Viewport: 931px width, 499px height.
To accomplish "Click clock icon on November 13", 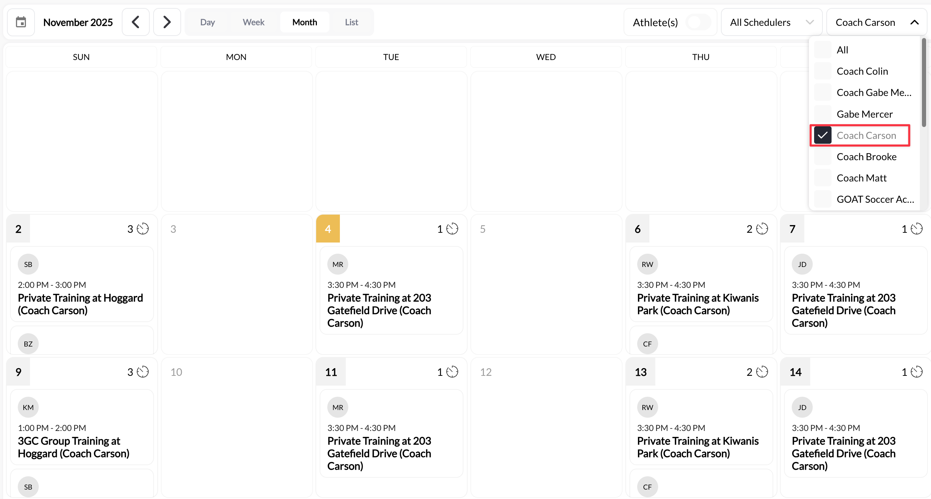I will 762,372.
